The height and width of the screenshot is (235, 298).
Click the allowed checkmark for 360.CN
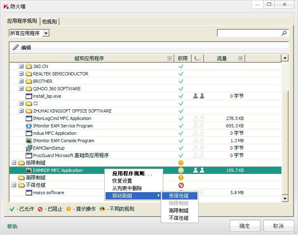181,66
